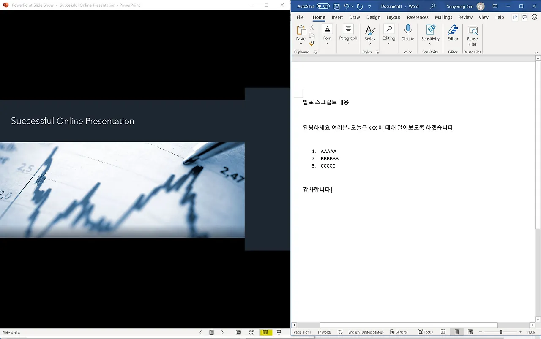The width and height of the screenshot is (541, 339).
Task: Click the Page 1 of 1 indicator
Action: pos(303,332)
